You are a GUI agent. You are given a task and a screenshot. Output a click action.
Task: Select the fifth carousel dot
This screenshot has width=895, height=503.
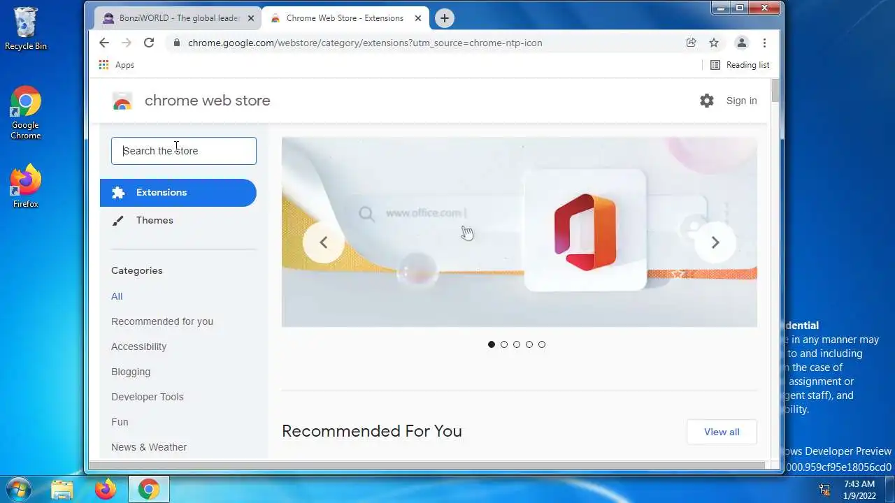(x=542, y=344)
